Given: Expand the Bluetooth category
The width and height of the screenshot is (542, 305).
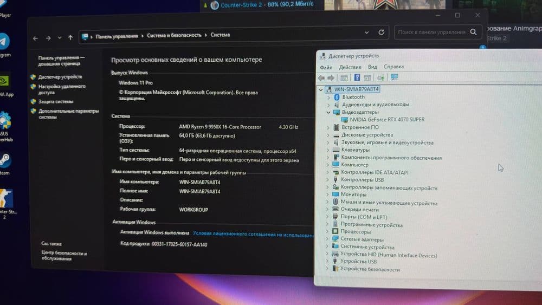Looking at the screenshot, I should tap(329, 98).
